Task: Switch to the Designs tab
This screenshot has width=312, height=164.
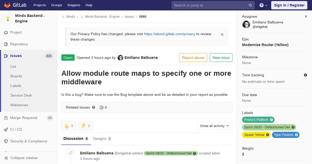Action: coord(102,139)
